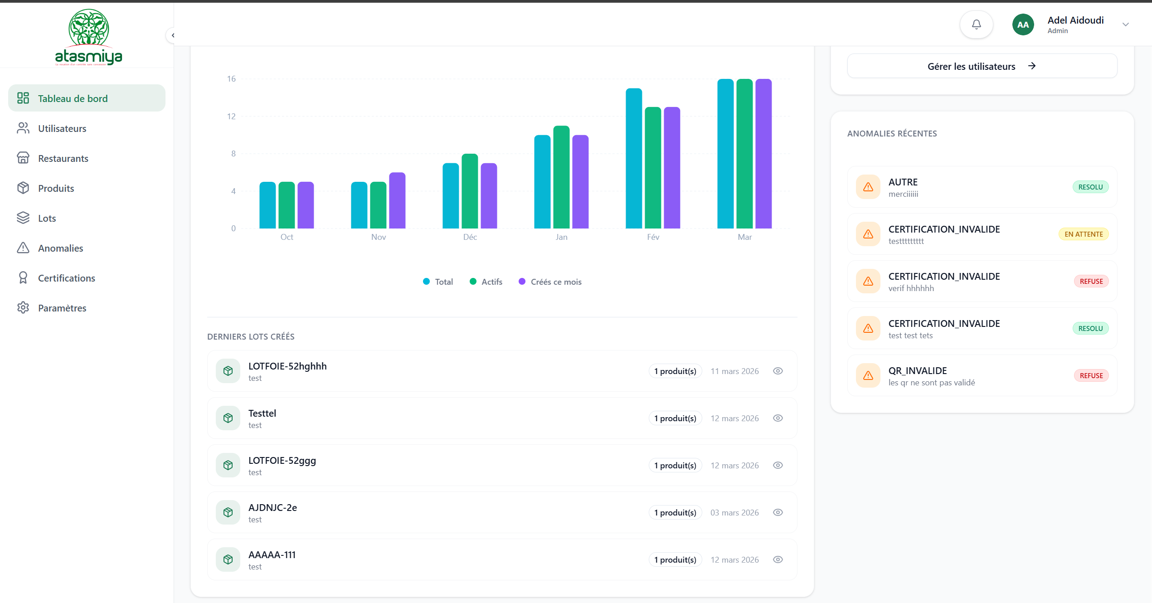Open Utilisateurs menu item
1152x603 pixels.
[62, 128]
